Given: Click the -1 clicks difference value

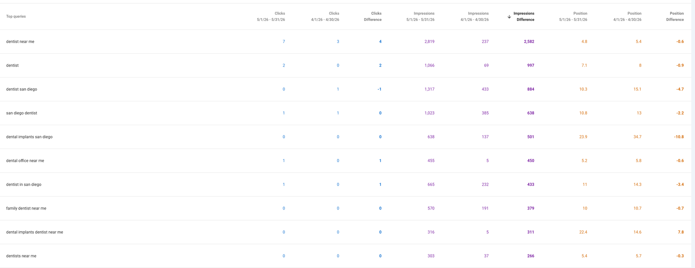Looking at the screenshot, I should click(x=379, y=89).
